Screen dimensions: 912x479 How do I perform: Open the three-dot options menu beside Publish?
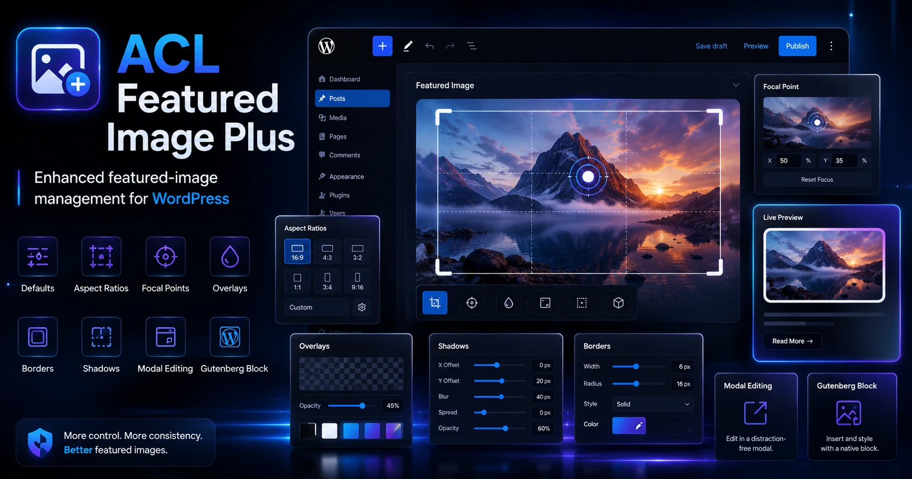[x=831, y=46]
